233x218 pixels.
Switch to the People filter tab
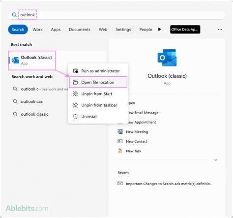point(146,30)
